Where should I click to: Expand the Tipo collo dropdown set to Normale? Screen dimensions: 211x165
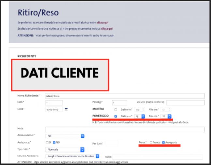(x=65, y=149)
